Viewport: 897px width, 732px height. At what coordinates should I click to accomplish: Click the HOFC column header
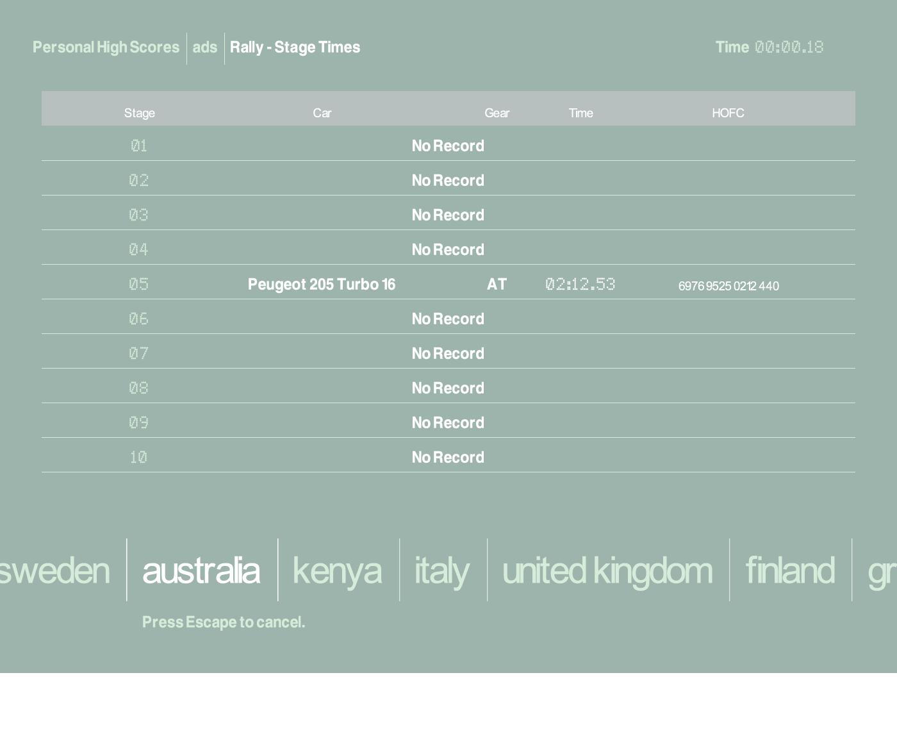pyautogui.click(x=728, y=113)
